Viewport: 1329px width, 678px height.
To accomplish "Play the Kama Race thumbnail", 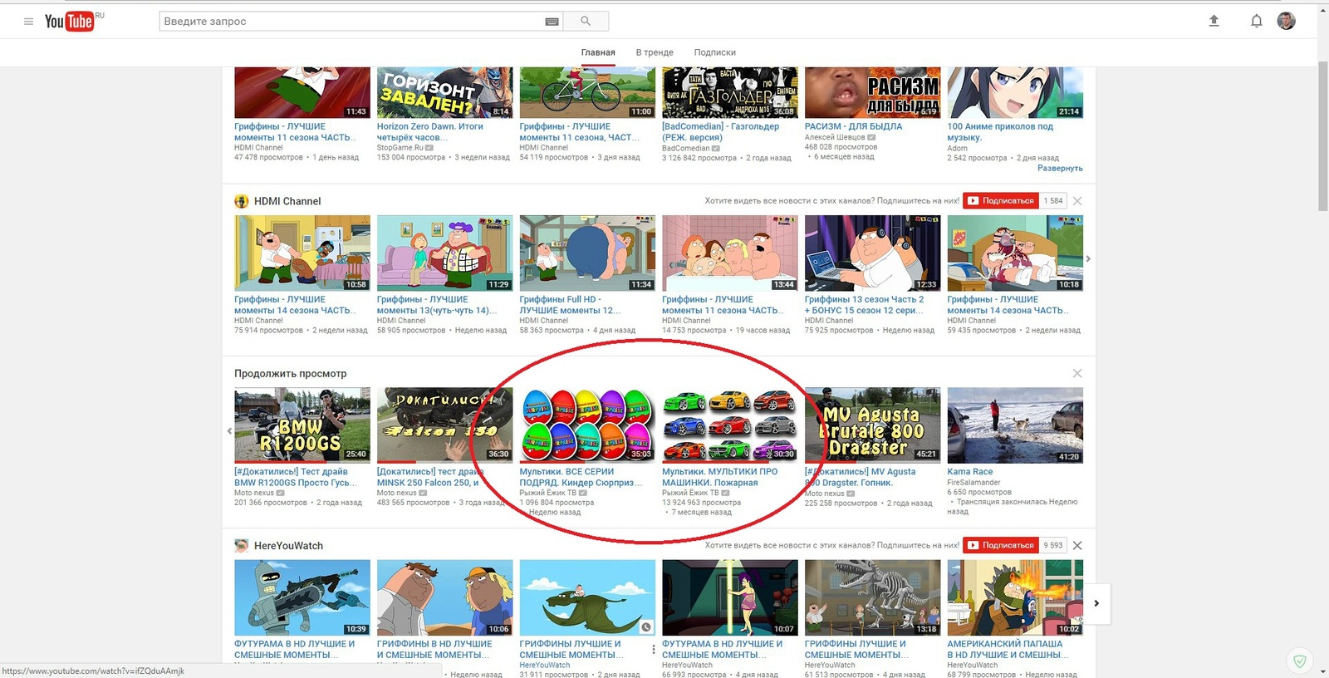I will click(x=1015, y=425).
